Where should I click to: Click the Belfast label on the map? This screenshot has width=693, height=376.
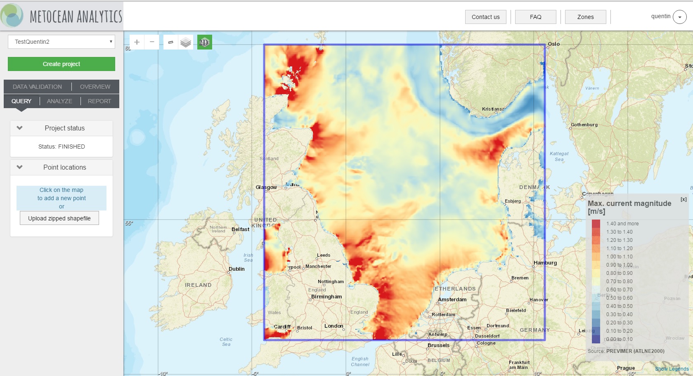pyautogui.click(x=240, y=229)
